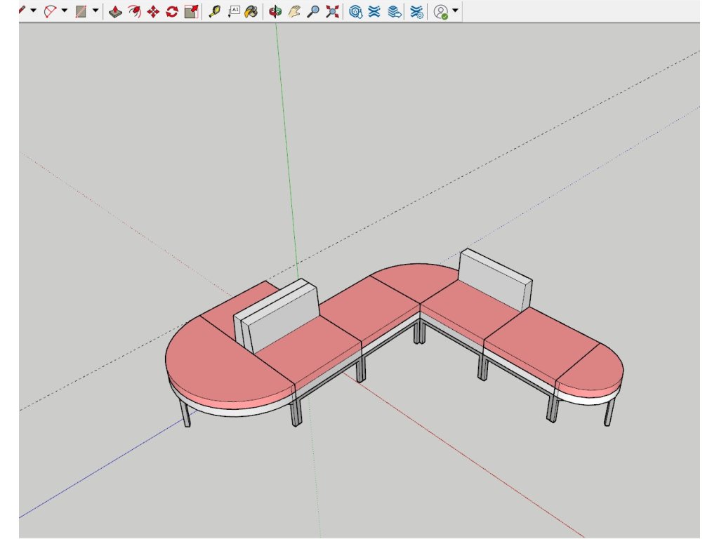Open the Arc tool dropdown arrow
Viewport: 719px width, 539px height.
65,11
